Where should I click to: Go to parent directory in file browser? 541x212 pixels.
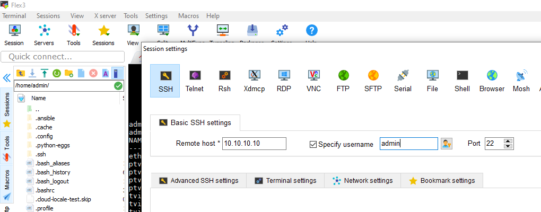[x=20, y=73]
